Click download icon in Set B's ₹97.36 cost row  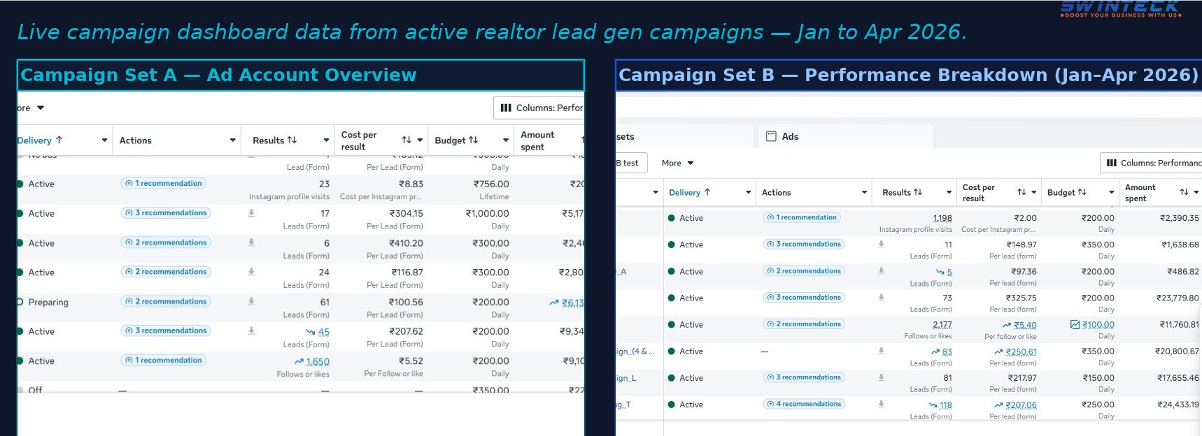pos(882,270)
